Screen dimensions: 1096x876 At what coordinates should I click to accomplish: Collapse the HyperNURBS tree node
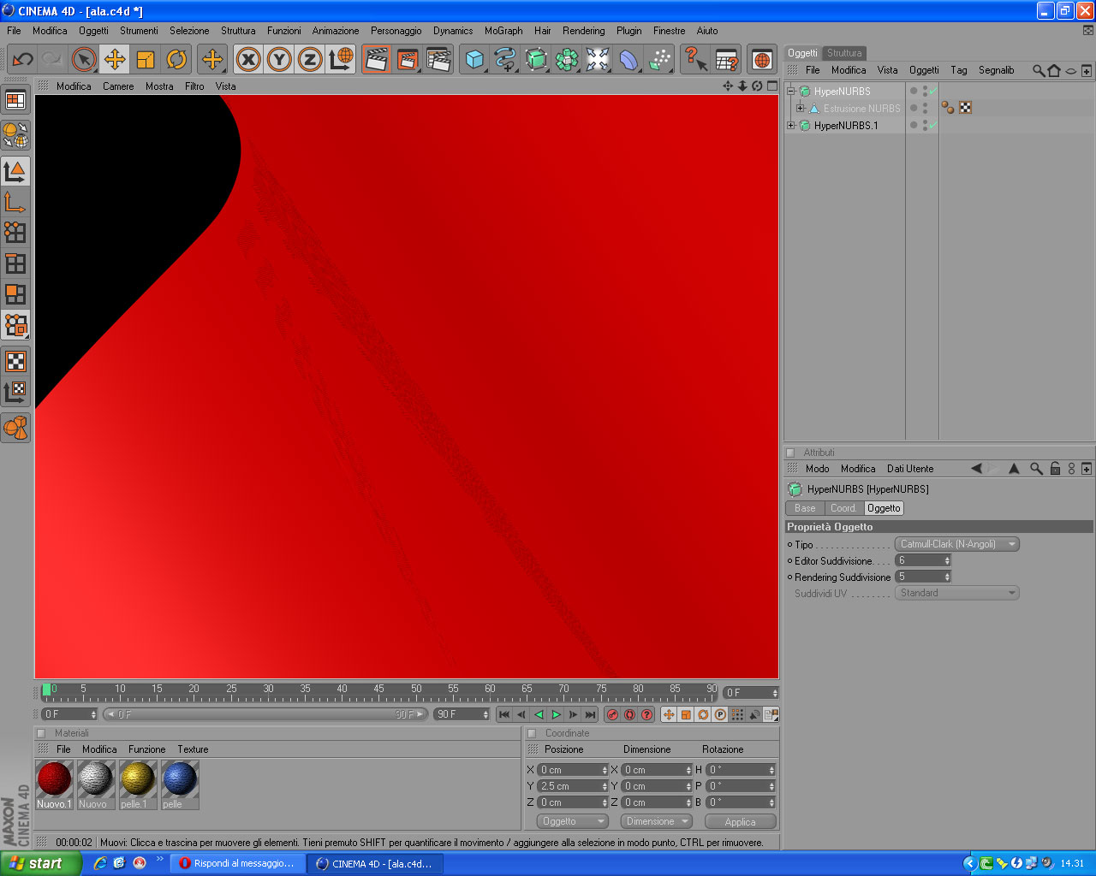pos(791,91)
